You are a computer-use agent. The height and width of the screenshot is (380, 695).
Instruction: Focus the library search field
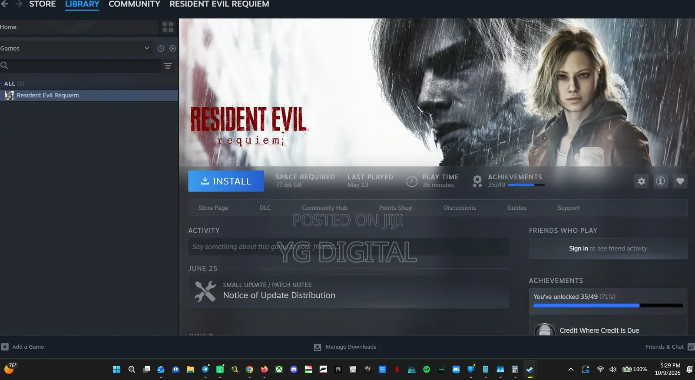(80, 66)
